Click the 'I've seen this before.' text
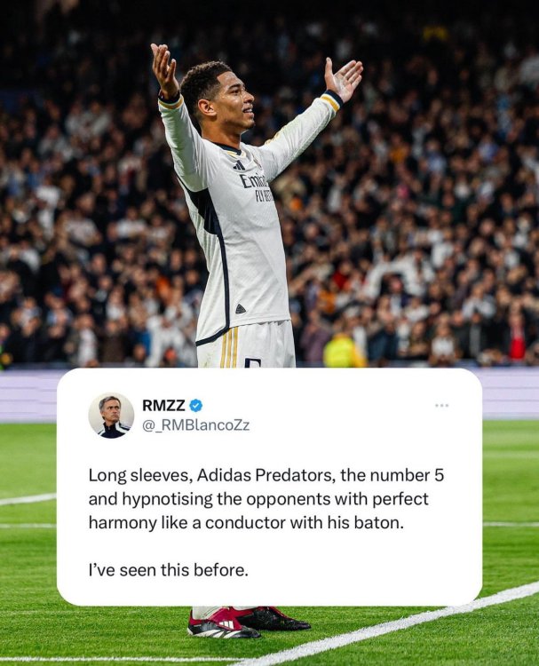Viewport: 539px width, 666px height. coord(168,570)
